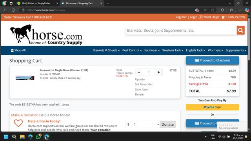The height and width of the screenshot is (141, 251).
Task: Expand Footwear dropdown
Action: (x=152, y=51)
